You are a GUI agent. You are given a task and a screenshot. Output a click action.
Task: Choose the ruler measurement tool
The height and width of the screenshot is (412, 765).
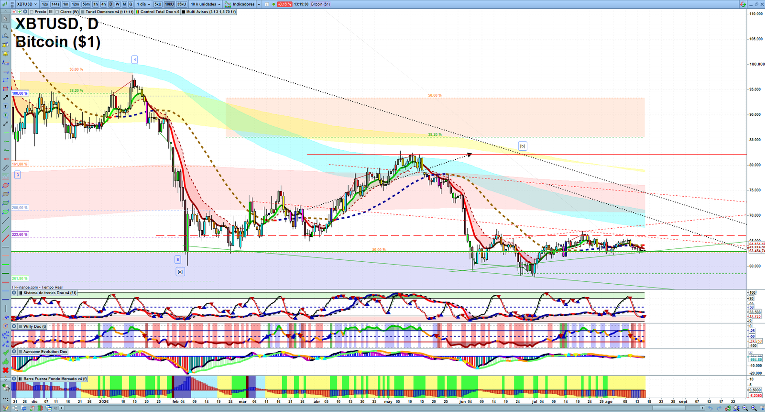coord(5,168)
